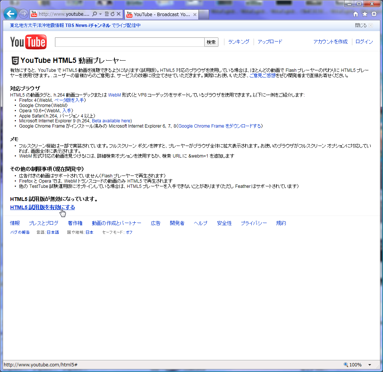Image resolution: width=383 pixels, height=372 pixels.
Task: Click Firefox ベータ版を入手 link
Action: pos(69,100)
